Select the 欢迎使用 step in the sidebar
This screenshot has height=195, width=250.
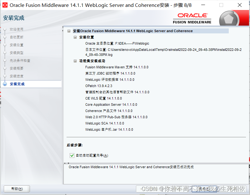click(17, 29)
